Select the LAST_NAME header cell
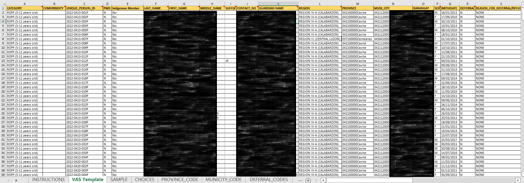The height and width of the screenshot is (183, 524). tap(156, 8)
